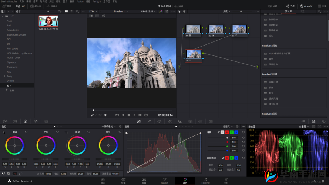Screen dimensions: 329x185
Task: Open the Fusion menu
Action: (x=80, y=1)
